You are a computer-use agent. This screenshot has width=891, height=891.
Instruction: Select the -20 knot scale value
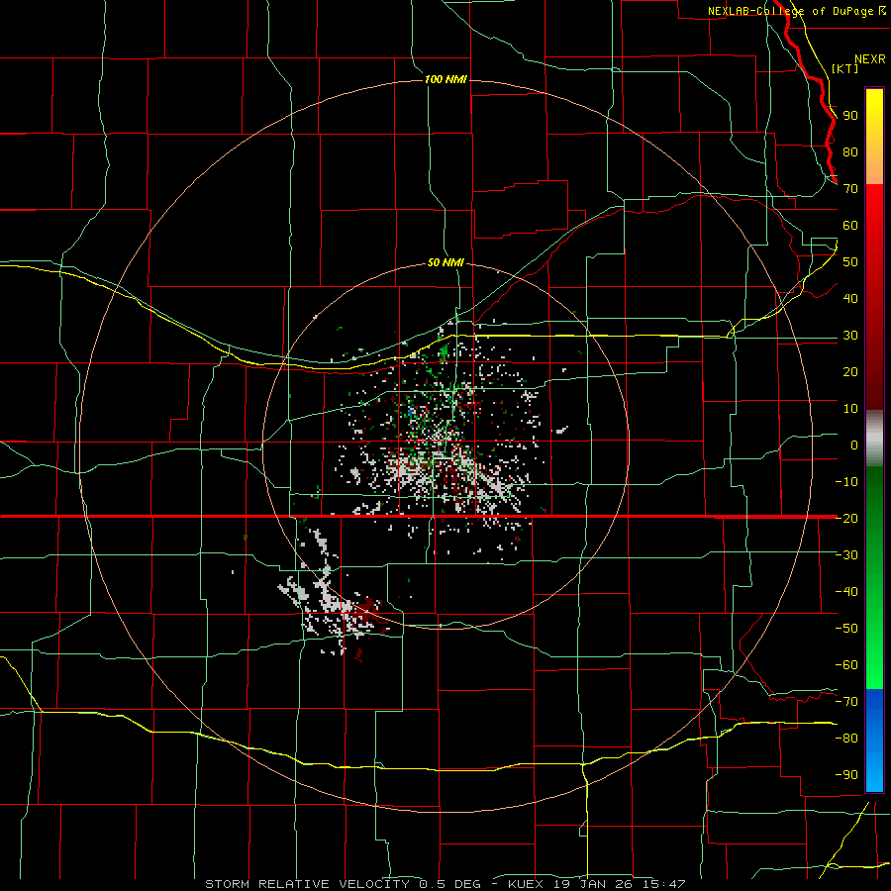tap(846, 518)
